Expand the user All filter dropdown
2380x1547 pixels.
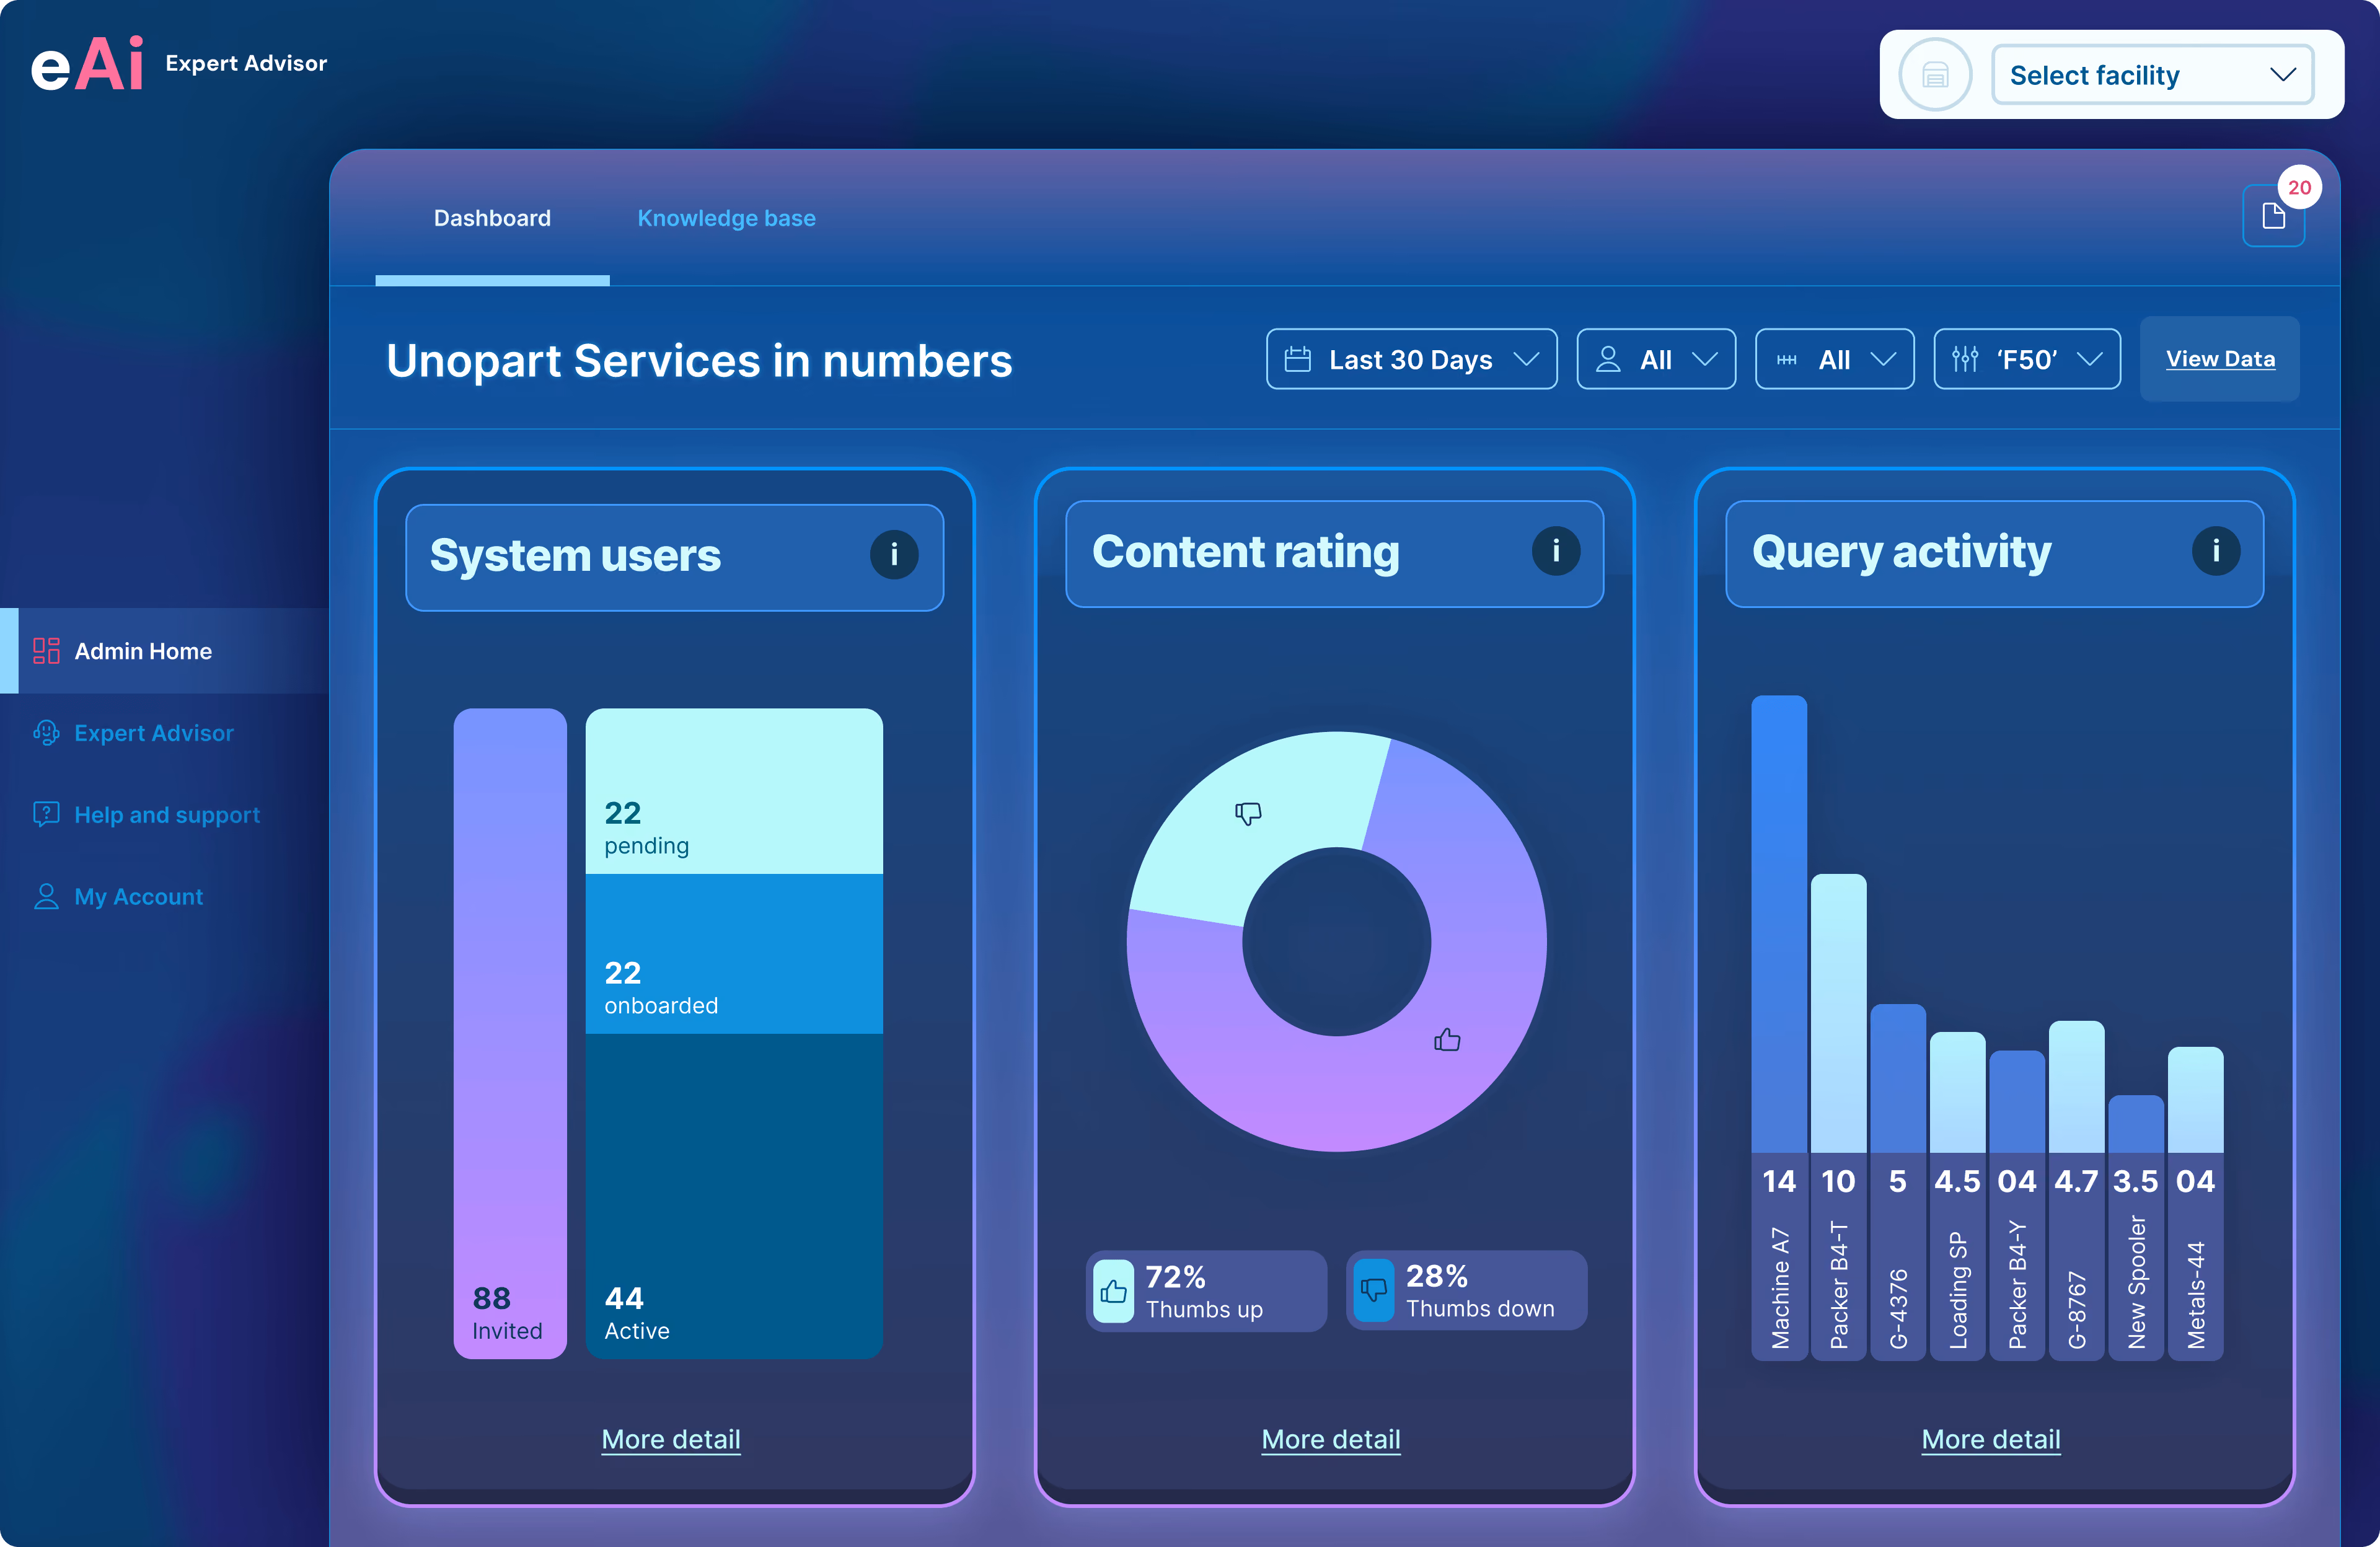pyautogui.click(x=1656, y=359)
